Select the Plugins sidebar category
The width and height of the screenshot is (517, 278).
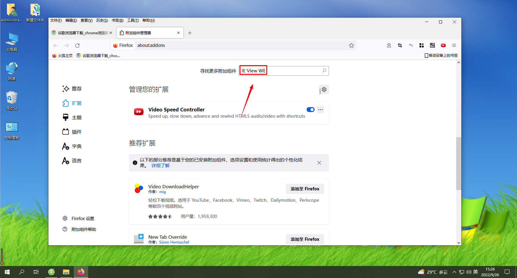pos(72,132)
